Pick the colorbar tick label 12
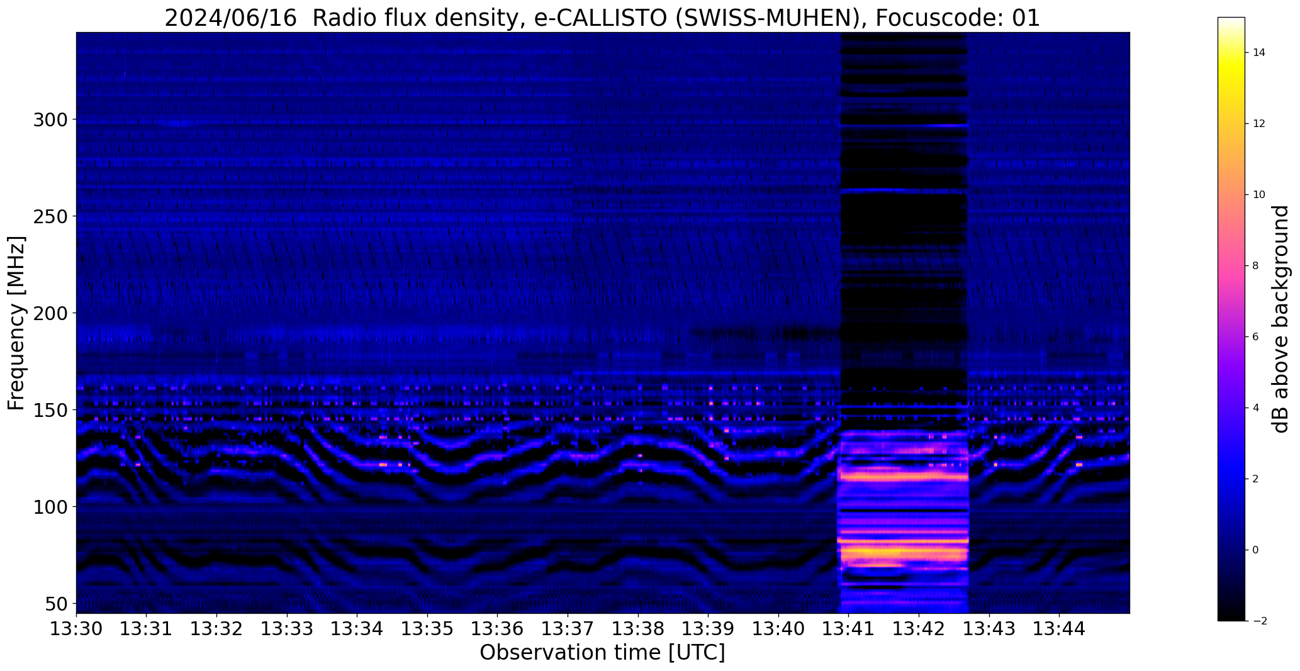This screenshot has width=1300, height=671. pyautogui.click(x=1259, y=124)
